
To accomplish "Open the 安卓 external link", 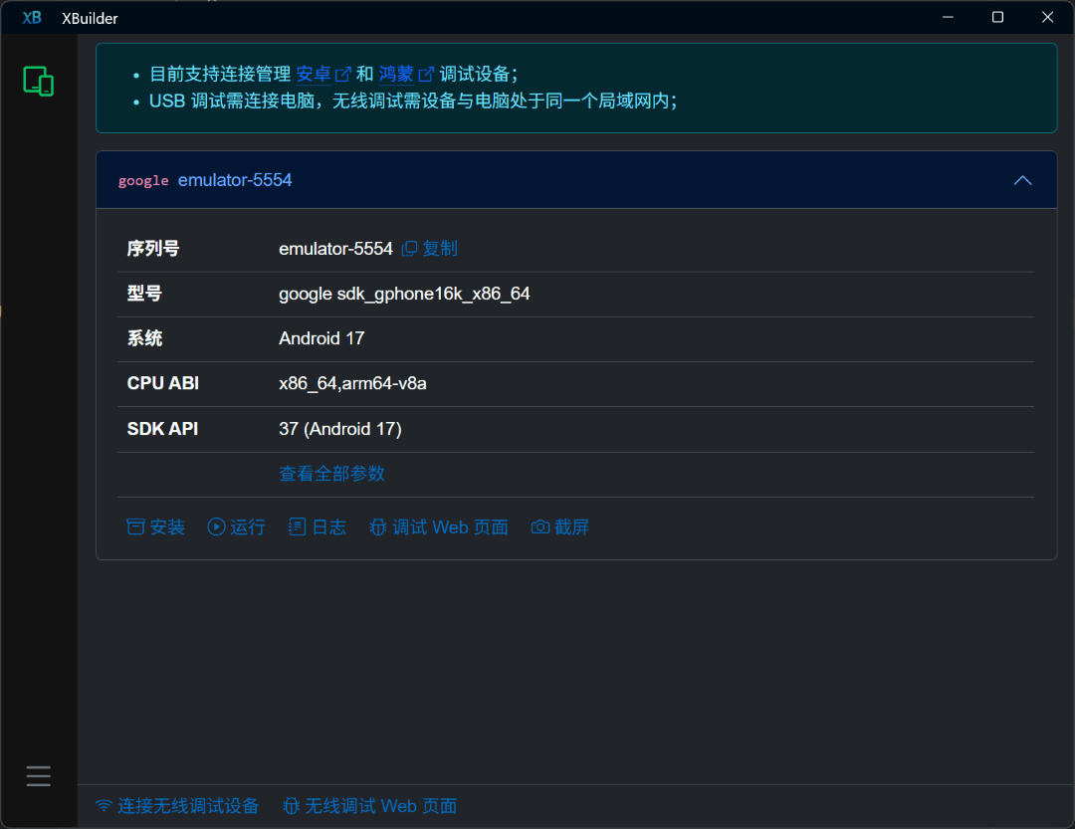I will click(323, 74).
